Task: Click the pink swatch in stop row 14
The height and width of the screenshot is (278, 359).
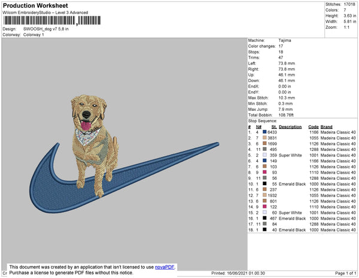Action: click(264, 207)
